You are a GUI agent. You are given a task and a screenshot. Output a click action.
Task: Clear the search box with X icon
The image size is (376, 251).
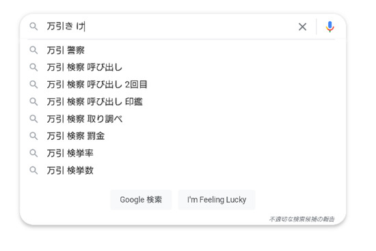(302, 27)
